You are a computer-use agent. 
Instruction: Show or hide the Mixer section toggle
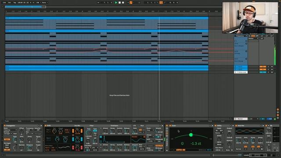coord(278,115)
